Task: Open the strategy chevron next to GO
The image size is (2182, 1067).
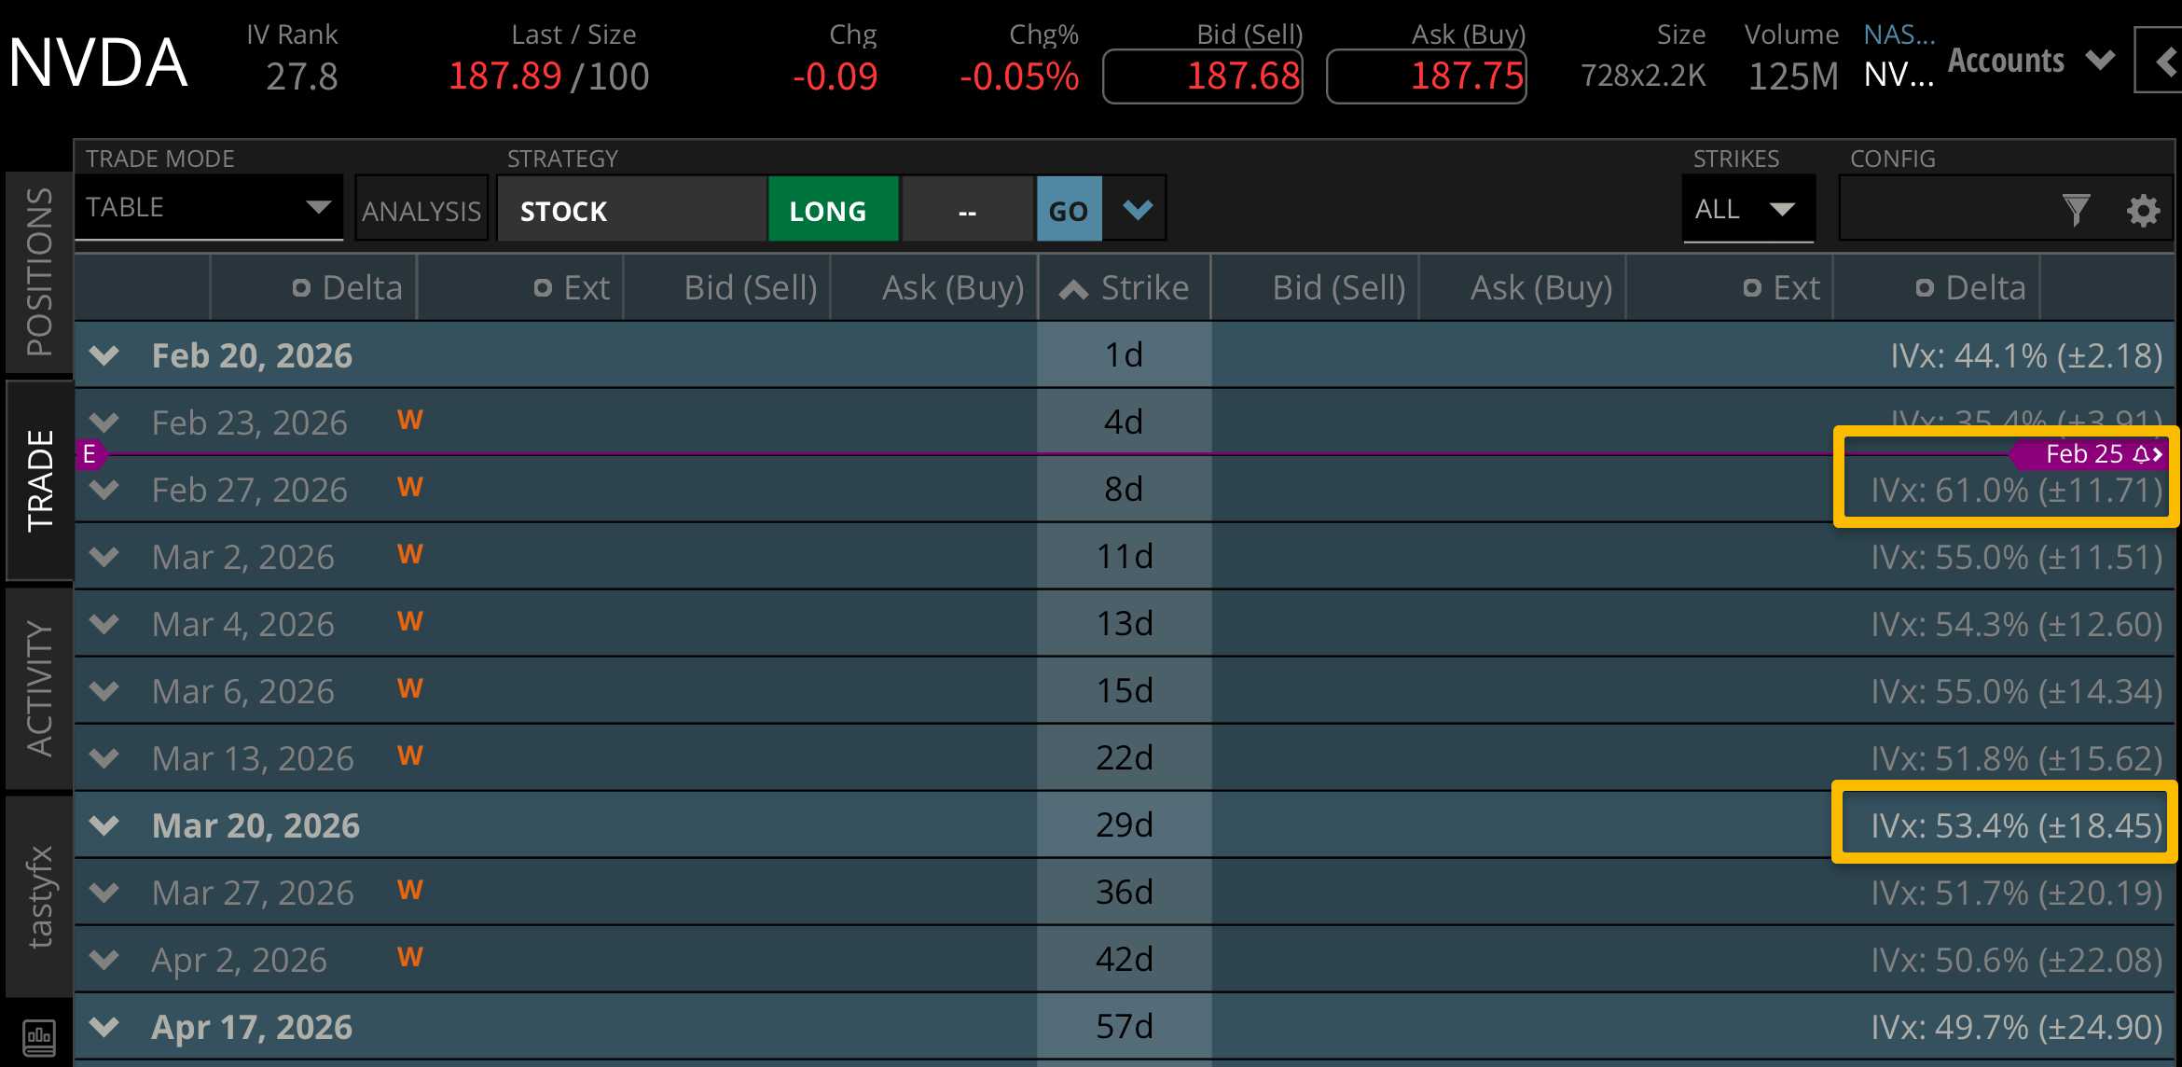Action: tap(1136, 209)
